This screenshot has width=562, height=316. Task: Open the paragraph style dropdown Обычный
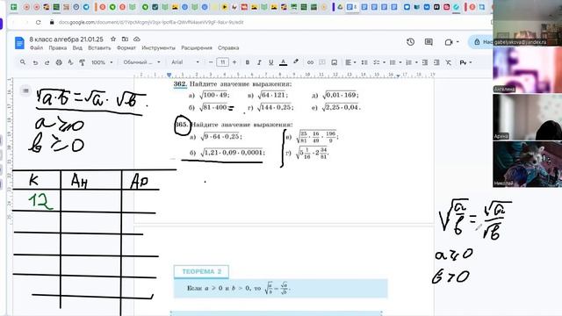pyautogui.click(x=141, y=62)
